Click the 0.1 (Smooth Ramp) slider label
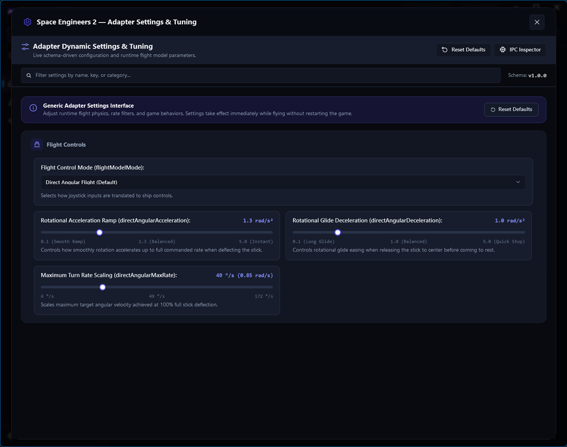Viewport: 567px width, 447px height. [x=63, y=242]
